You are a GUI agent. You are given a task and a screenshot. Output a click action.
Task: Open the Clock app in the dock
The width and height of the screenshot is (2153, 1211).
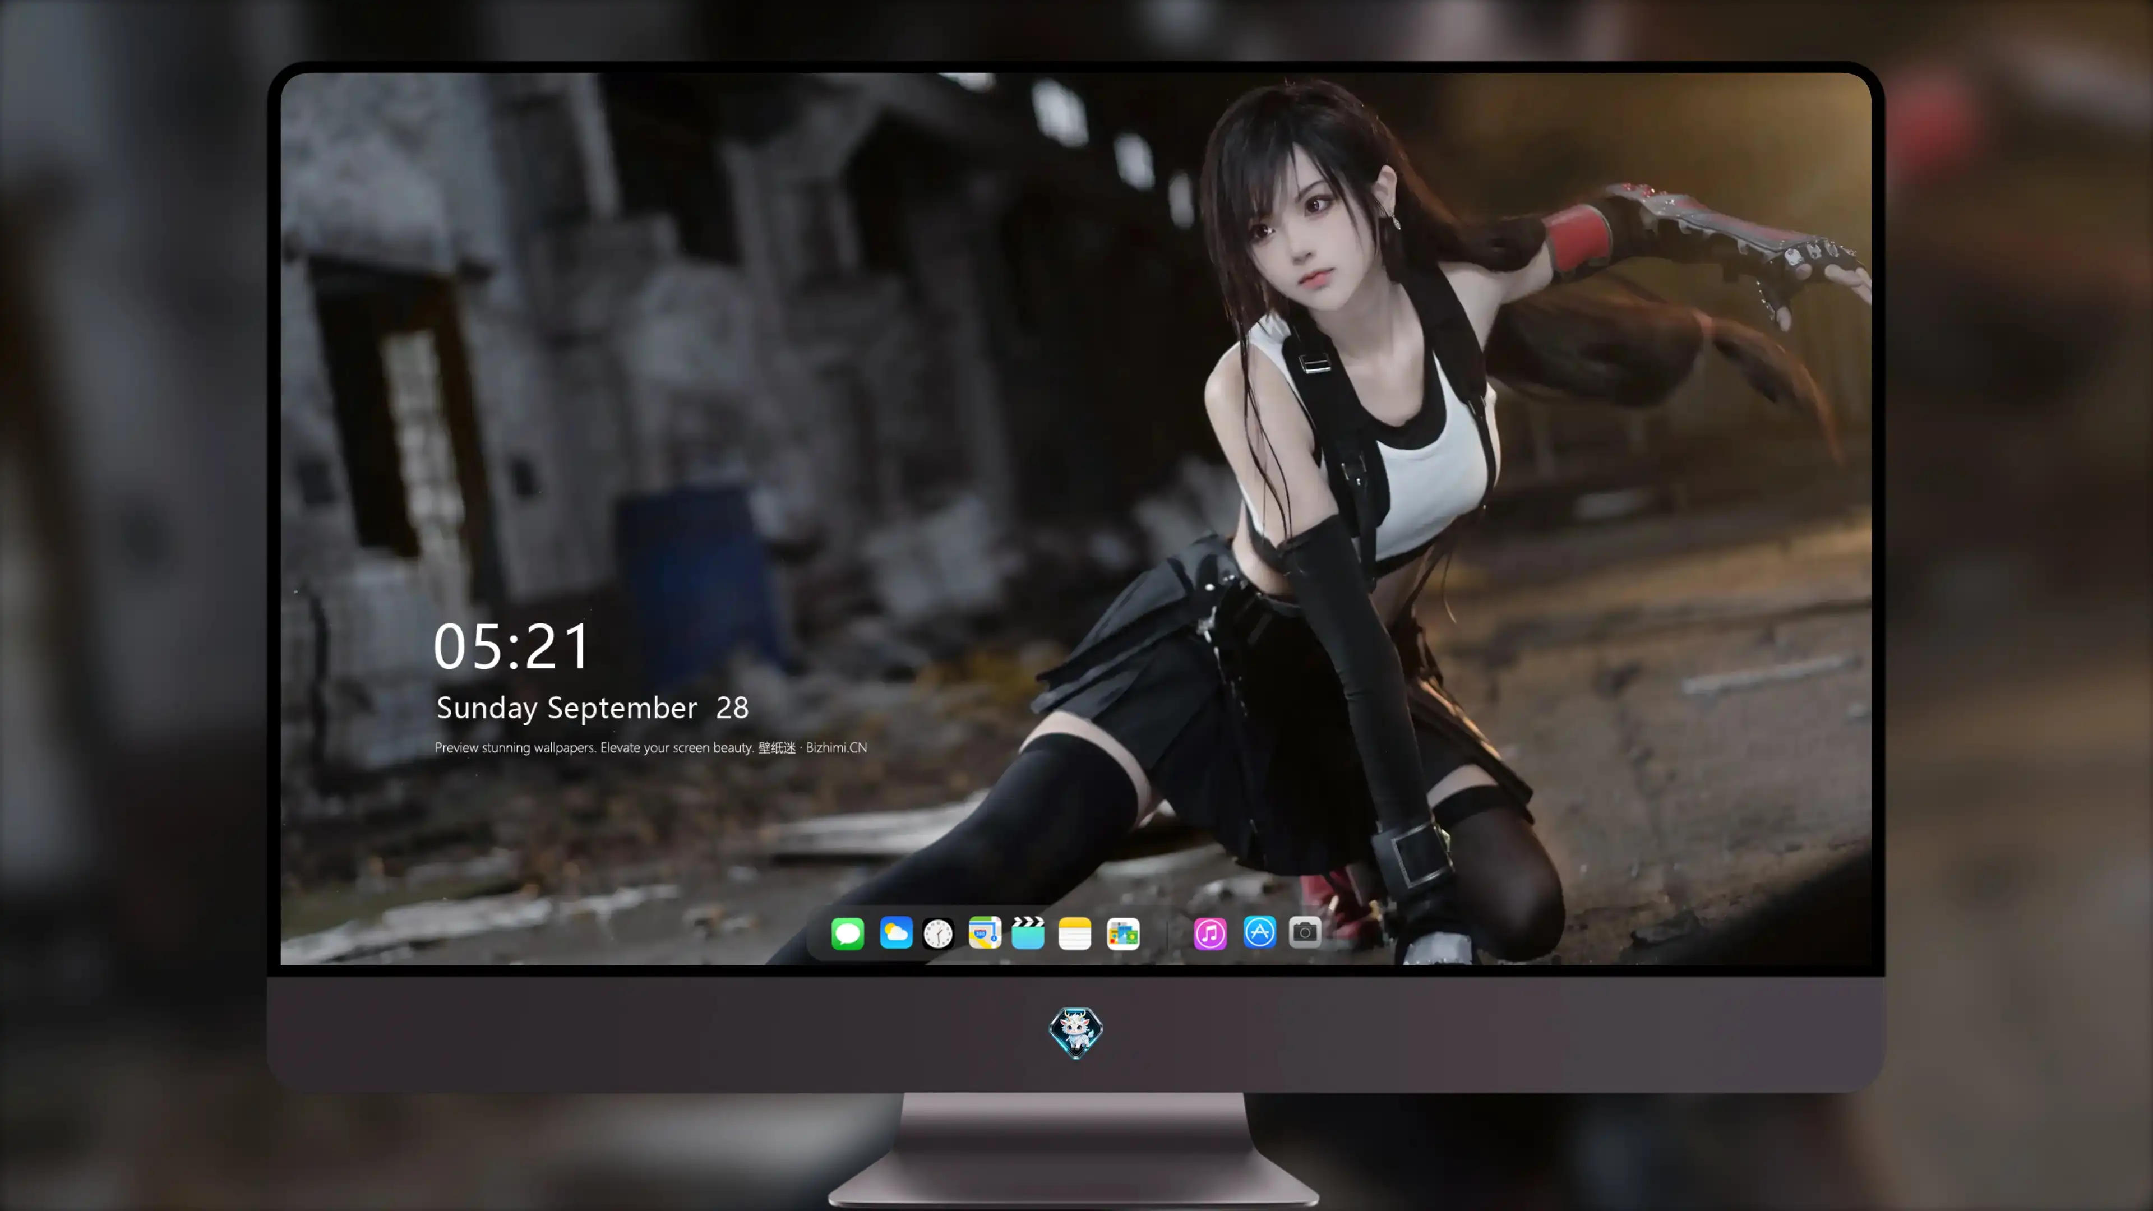(x=938, y=933)
